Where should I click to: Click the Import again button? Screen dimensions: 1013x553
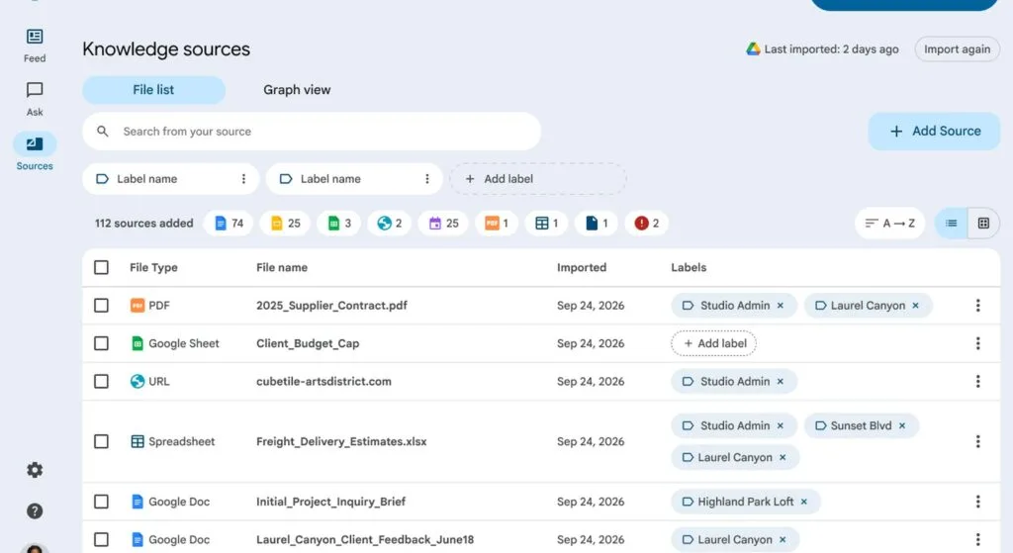pos(957,49)
